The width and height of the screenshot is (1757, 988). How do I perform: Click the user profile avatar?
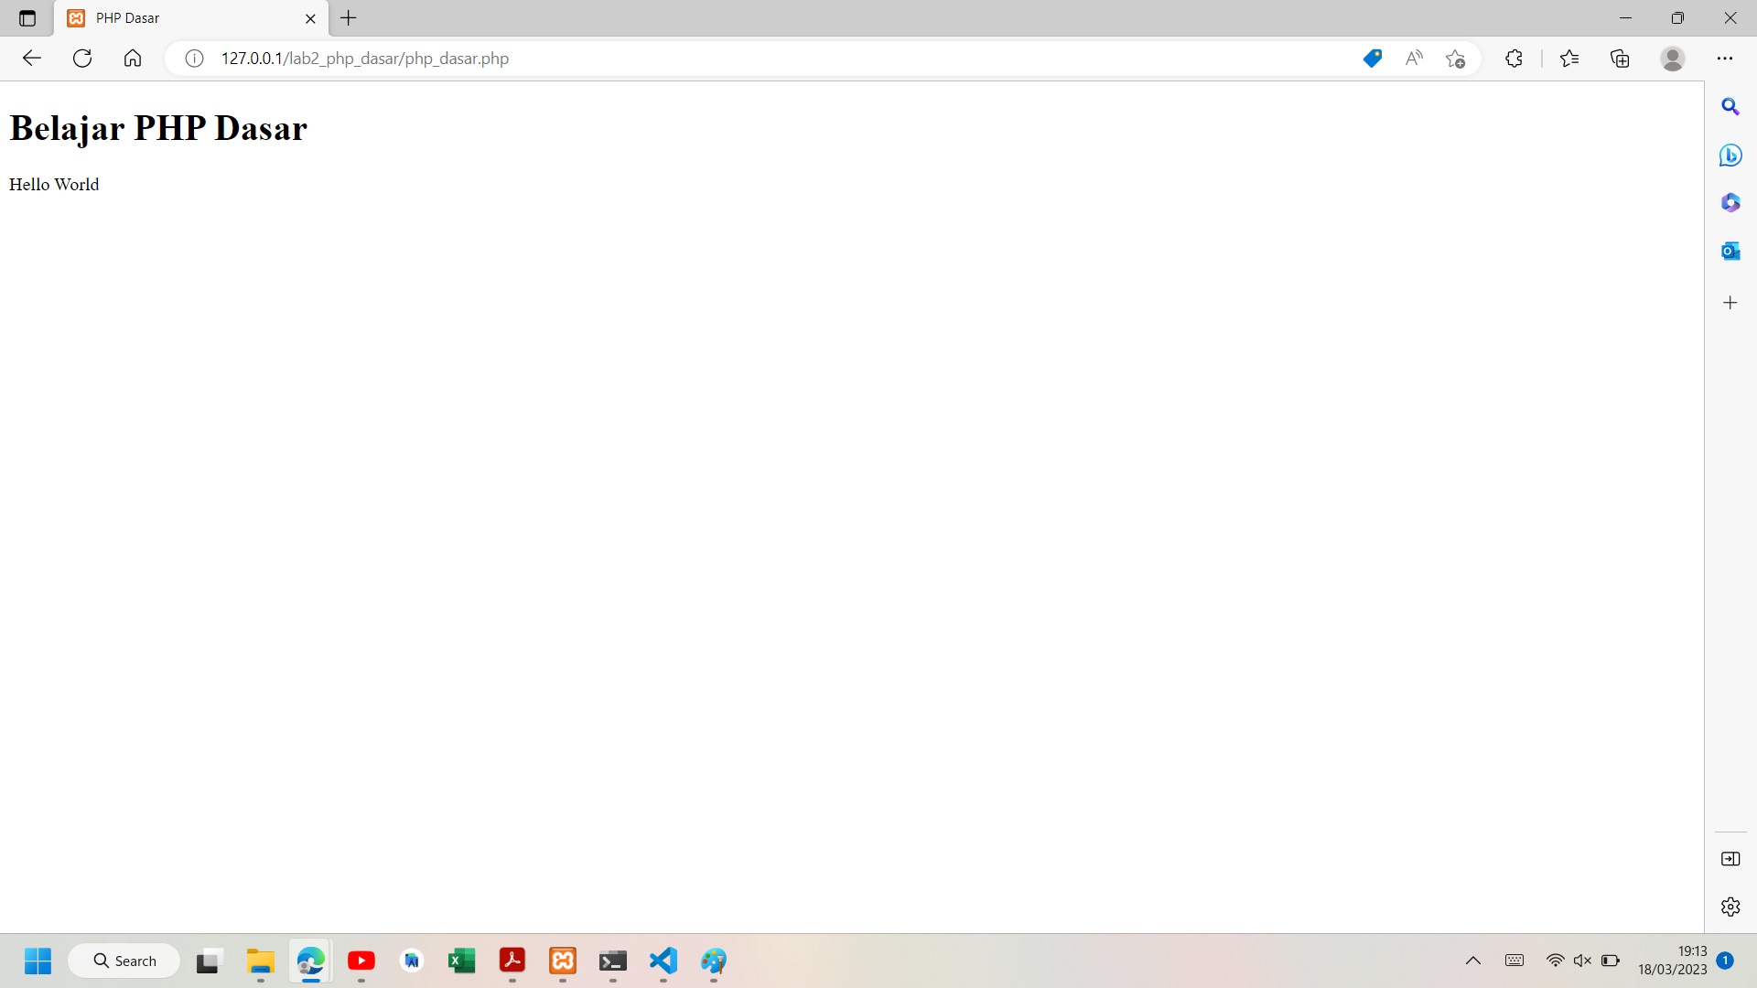coord(1673,59)
